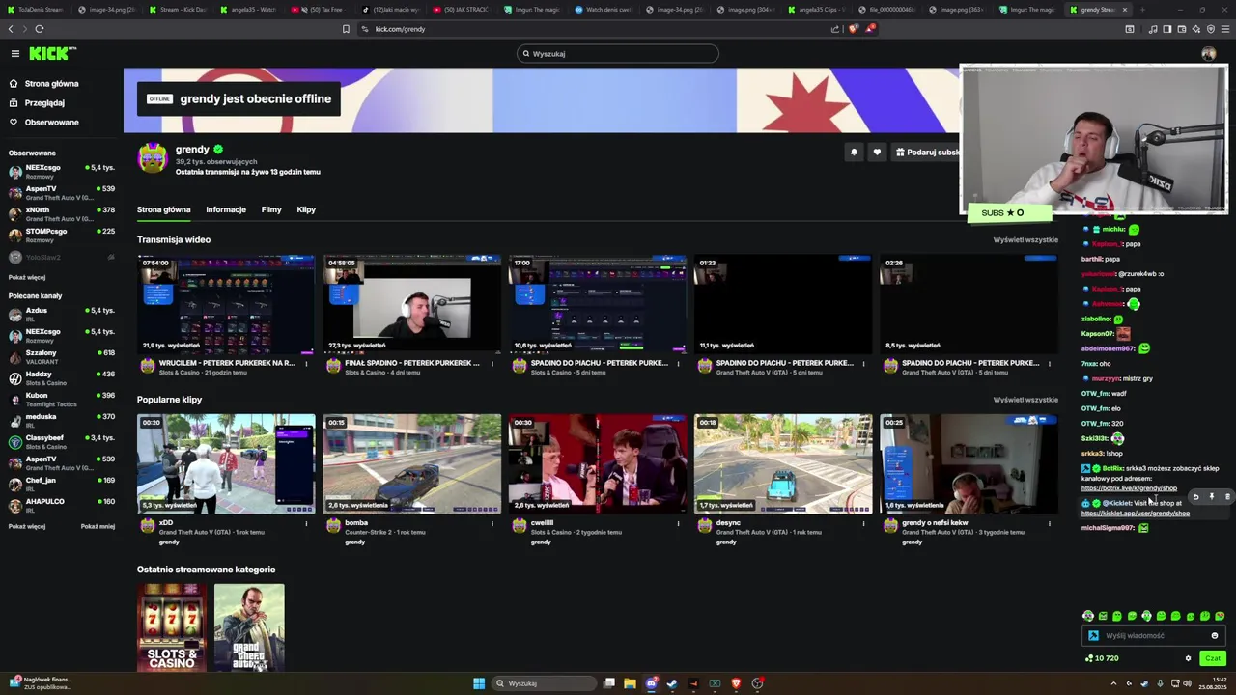Viewport: 1236px width, 695px height.
Task: Open the notification bell for grendy
Action: (x=854, y=152)
